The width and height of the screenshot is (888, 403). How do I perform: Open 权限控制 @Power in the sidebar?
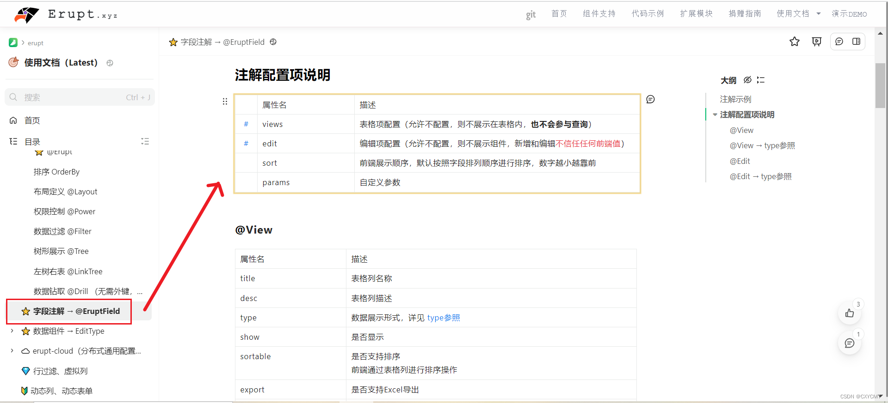64,211
